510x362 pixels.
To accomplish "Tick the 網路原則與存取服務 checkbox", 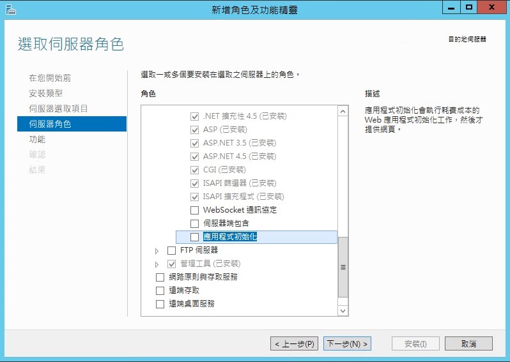I will [160, 277].
